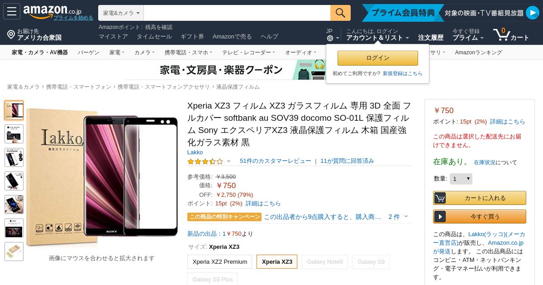Open 11が質問に回答済み link

(347, 161)
